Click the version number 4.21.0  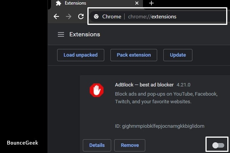[x=183, y=85]
